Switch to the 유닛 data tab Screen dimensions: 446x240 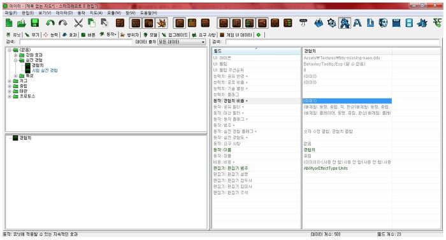13,34
